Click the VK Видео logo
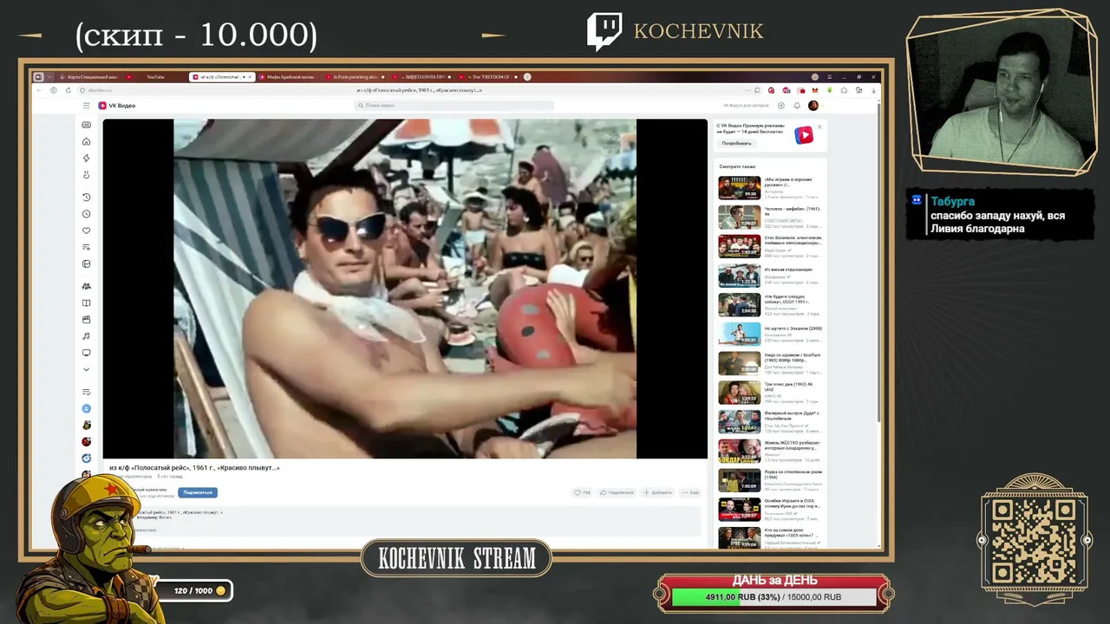 (117, 106)
